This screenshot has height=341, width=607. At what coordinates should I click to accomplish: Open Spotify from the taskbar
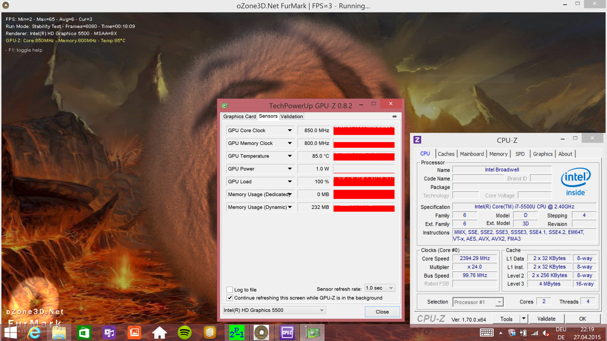pos(185,332)
